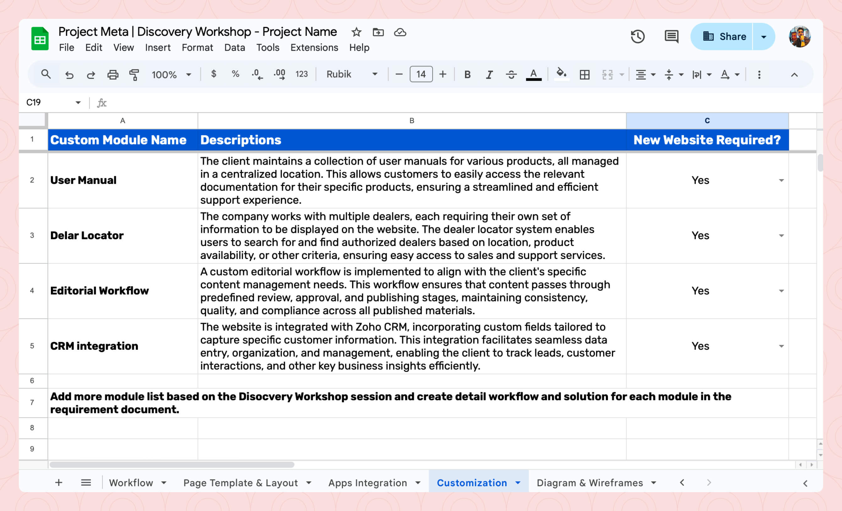The height and width of the screenshot is (511, 842).
Task: Toggle italic formatting
Action: pyautogui.click(x=489, y=74)
